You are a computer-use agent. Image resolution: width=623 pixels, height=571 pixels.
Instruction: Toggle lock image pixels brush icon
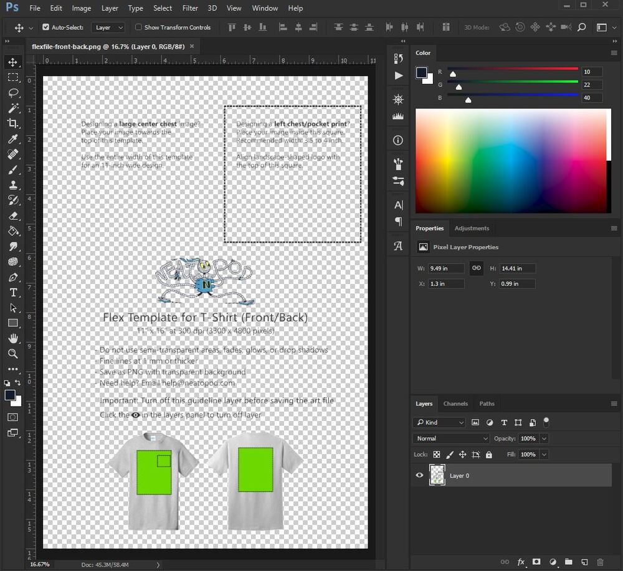click(x=450, y=455)
